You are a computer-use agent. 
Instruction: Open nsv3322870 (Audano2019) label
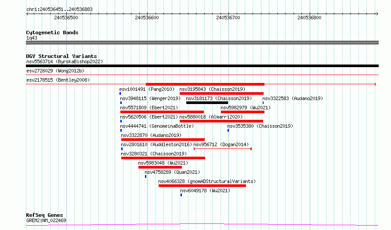152,135
